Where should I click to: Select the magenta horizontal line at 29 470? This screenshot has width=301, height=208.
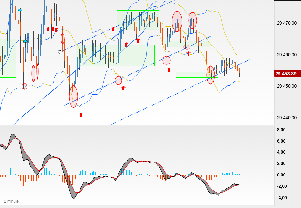point(137,23)
